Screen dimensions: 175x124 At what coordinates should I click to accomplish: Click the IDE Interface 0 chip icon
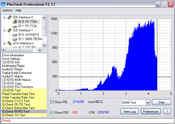(x=10, y=17)
